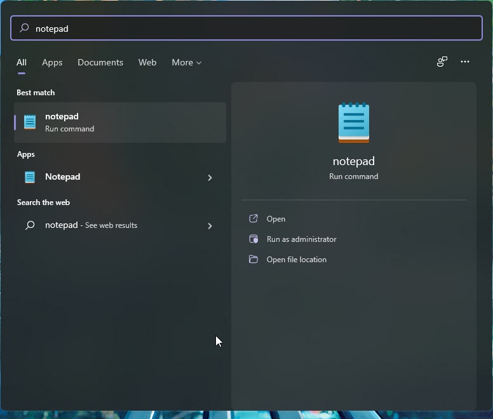Click the 'Apps' section heading

[x=26, y=154]
